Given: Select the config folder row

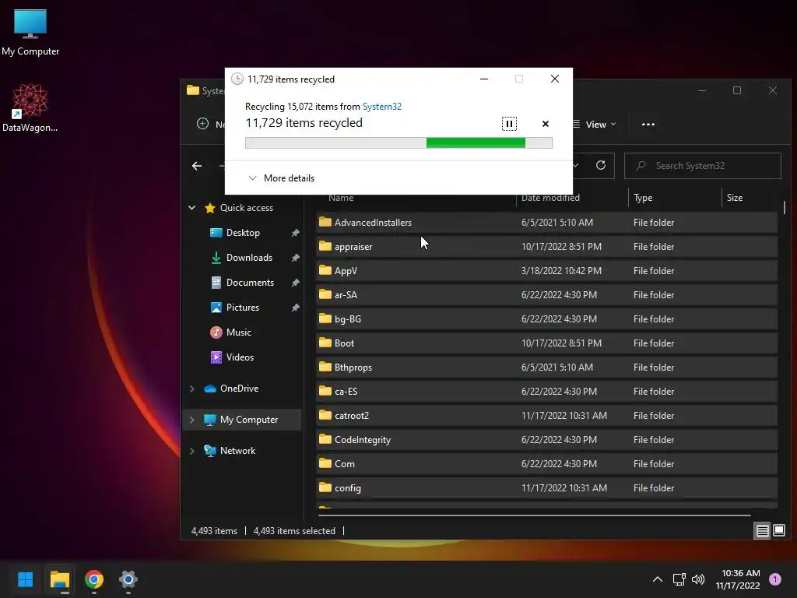Looking at the screenshot, I should (x=546, y=488).
